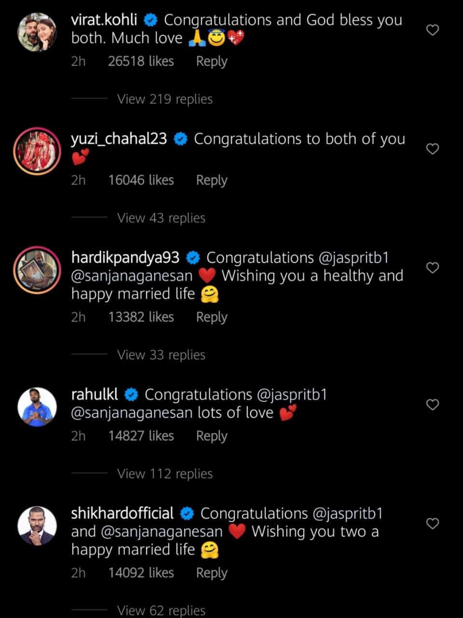Reply to virat.kohli's comment
The width and height of the screenshot is (463, 618).
click(211, 61)
